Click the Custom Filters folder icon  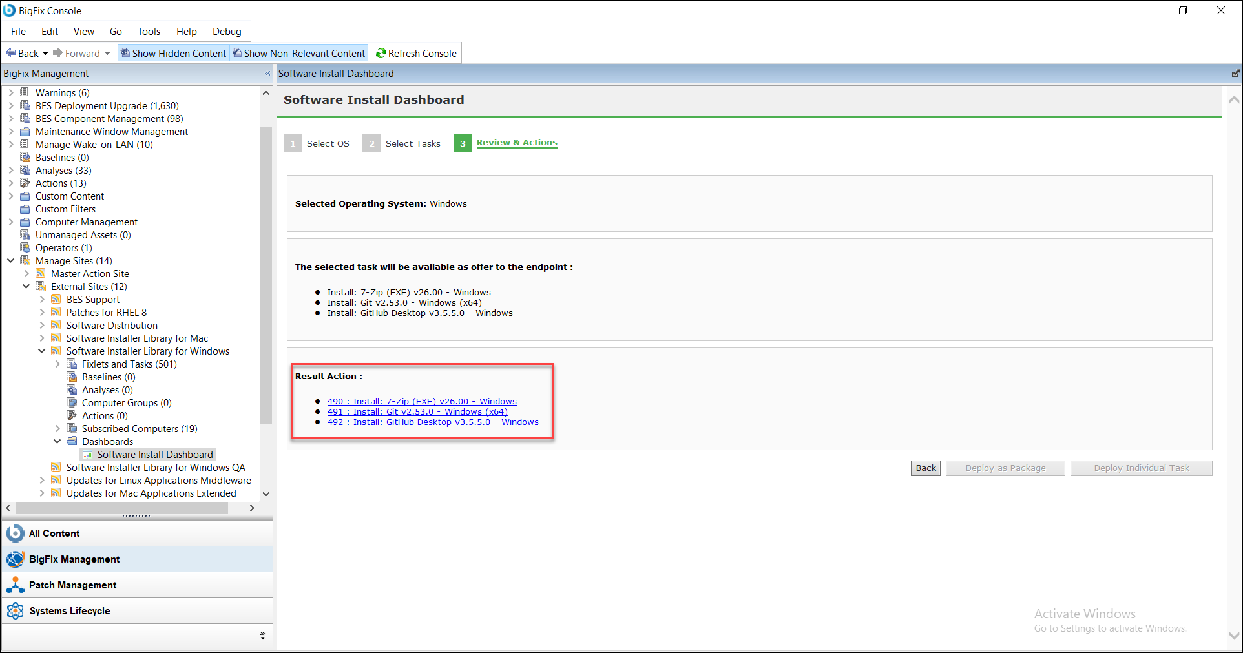coord(25,209)
